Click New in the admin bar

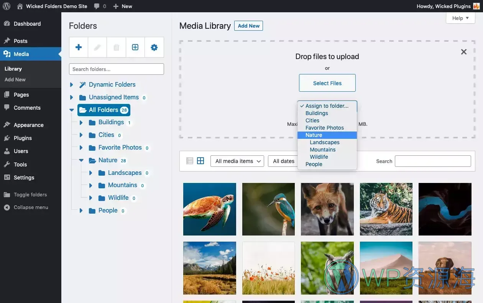tap(123, 6)
